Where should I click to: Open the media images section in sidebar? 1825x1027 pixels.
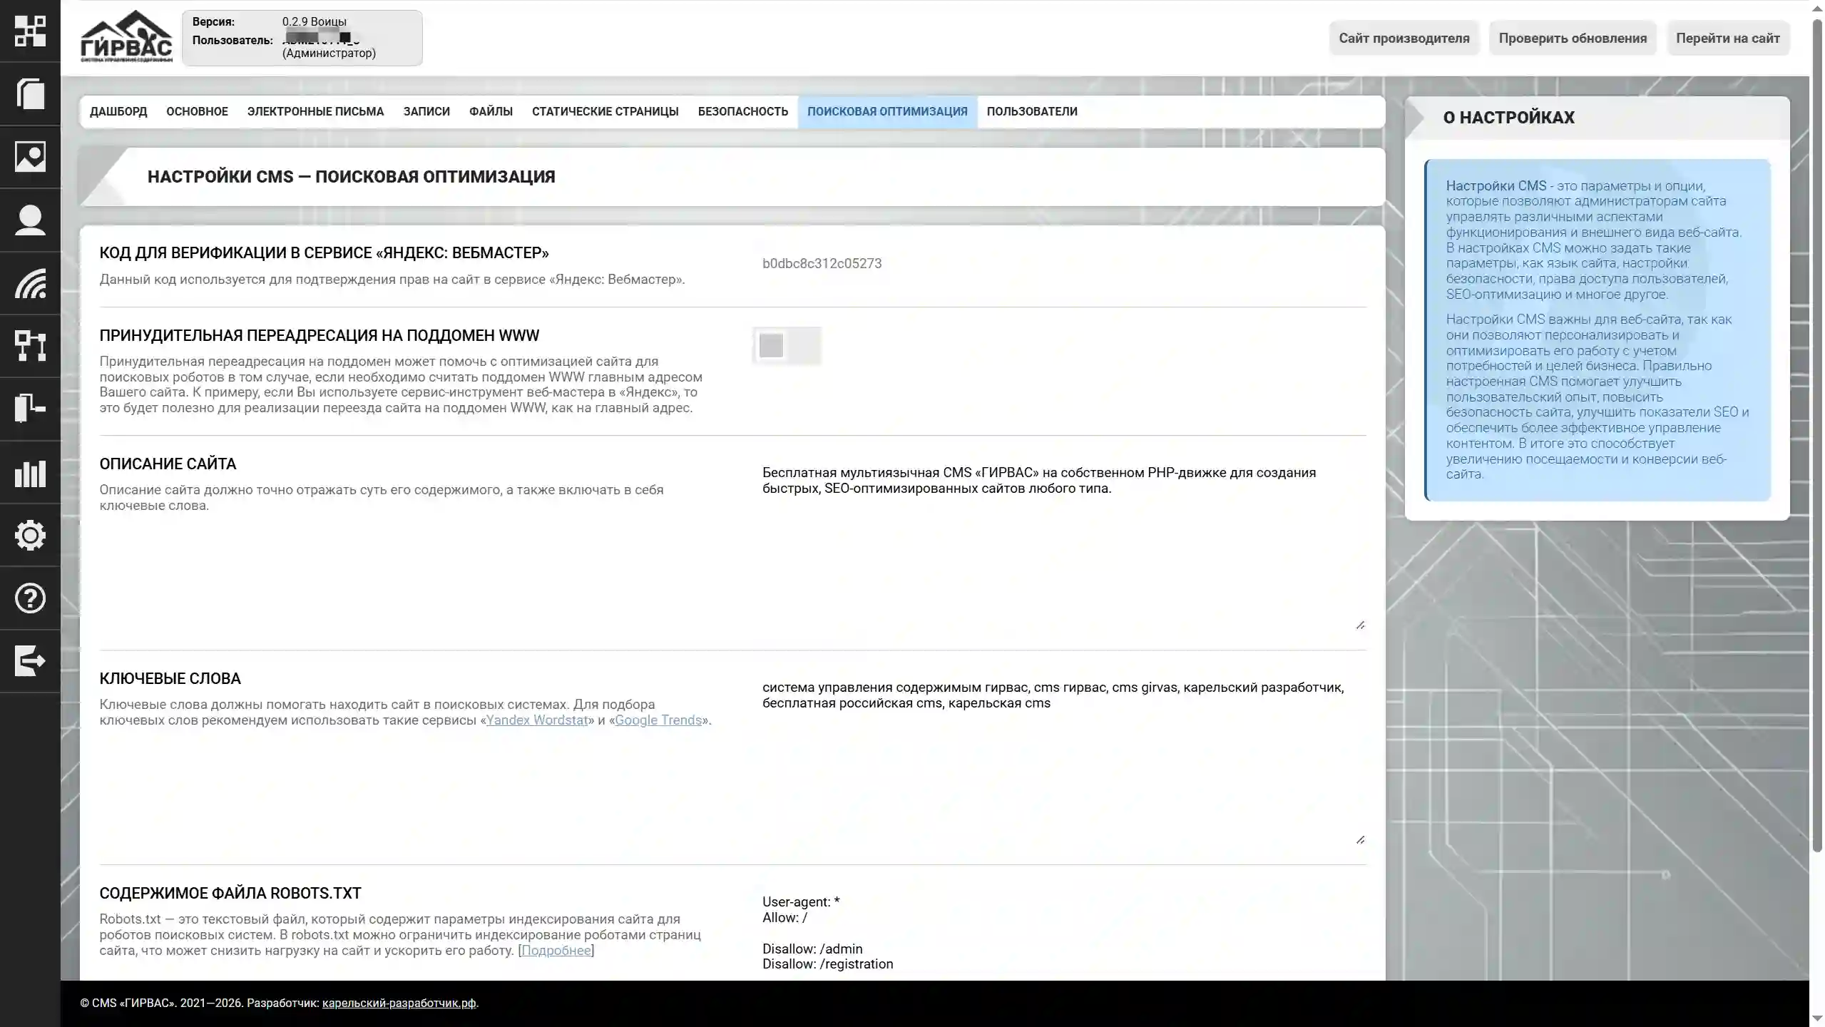point(31,156)
